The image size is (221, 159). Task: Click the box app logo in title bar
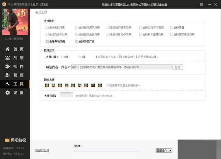click(x=4, y=4)
